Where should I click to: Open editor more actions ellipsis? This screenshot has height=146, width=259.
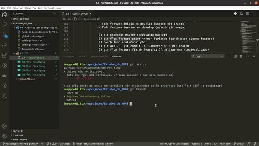tap(254, 13)
